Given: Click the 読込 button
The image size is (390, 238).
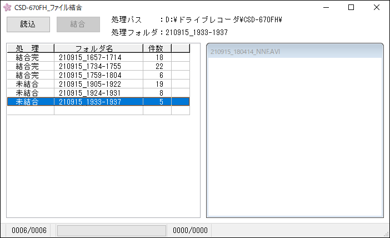Looking at the screenshot, I should point(28,24).
